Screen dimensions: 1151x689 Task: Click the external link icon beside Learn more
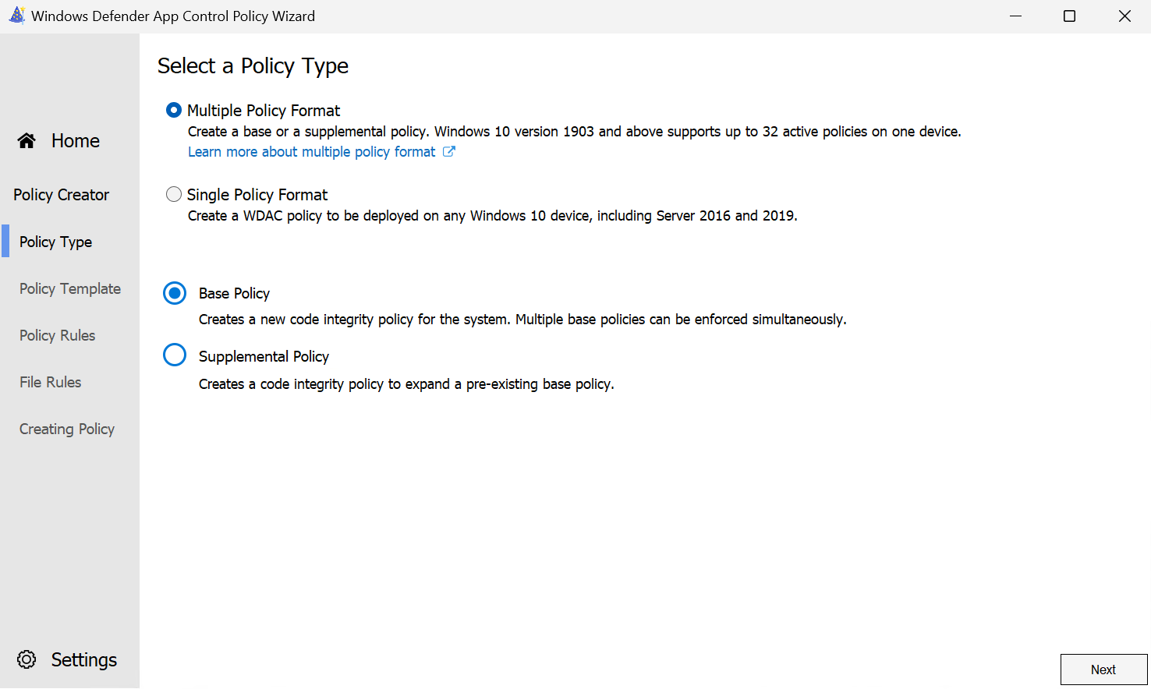449,151
